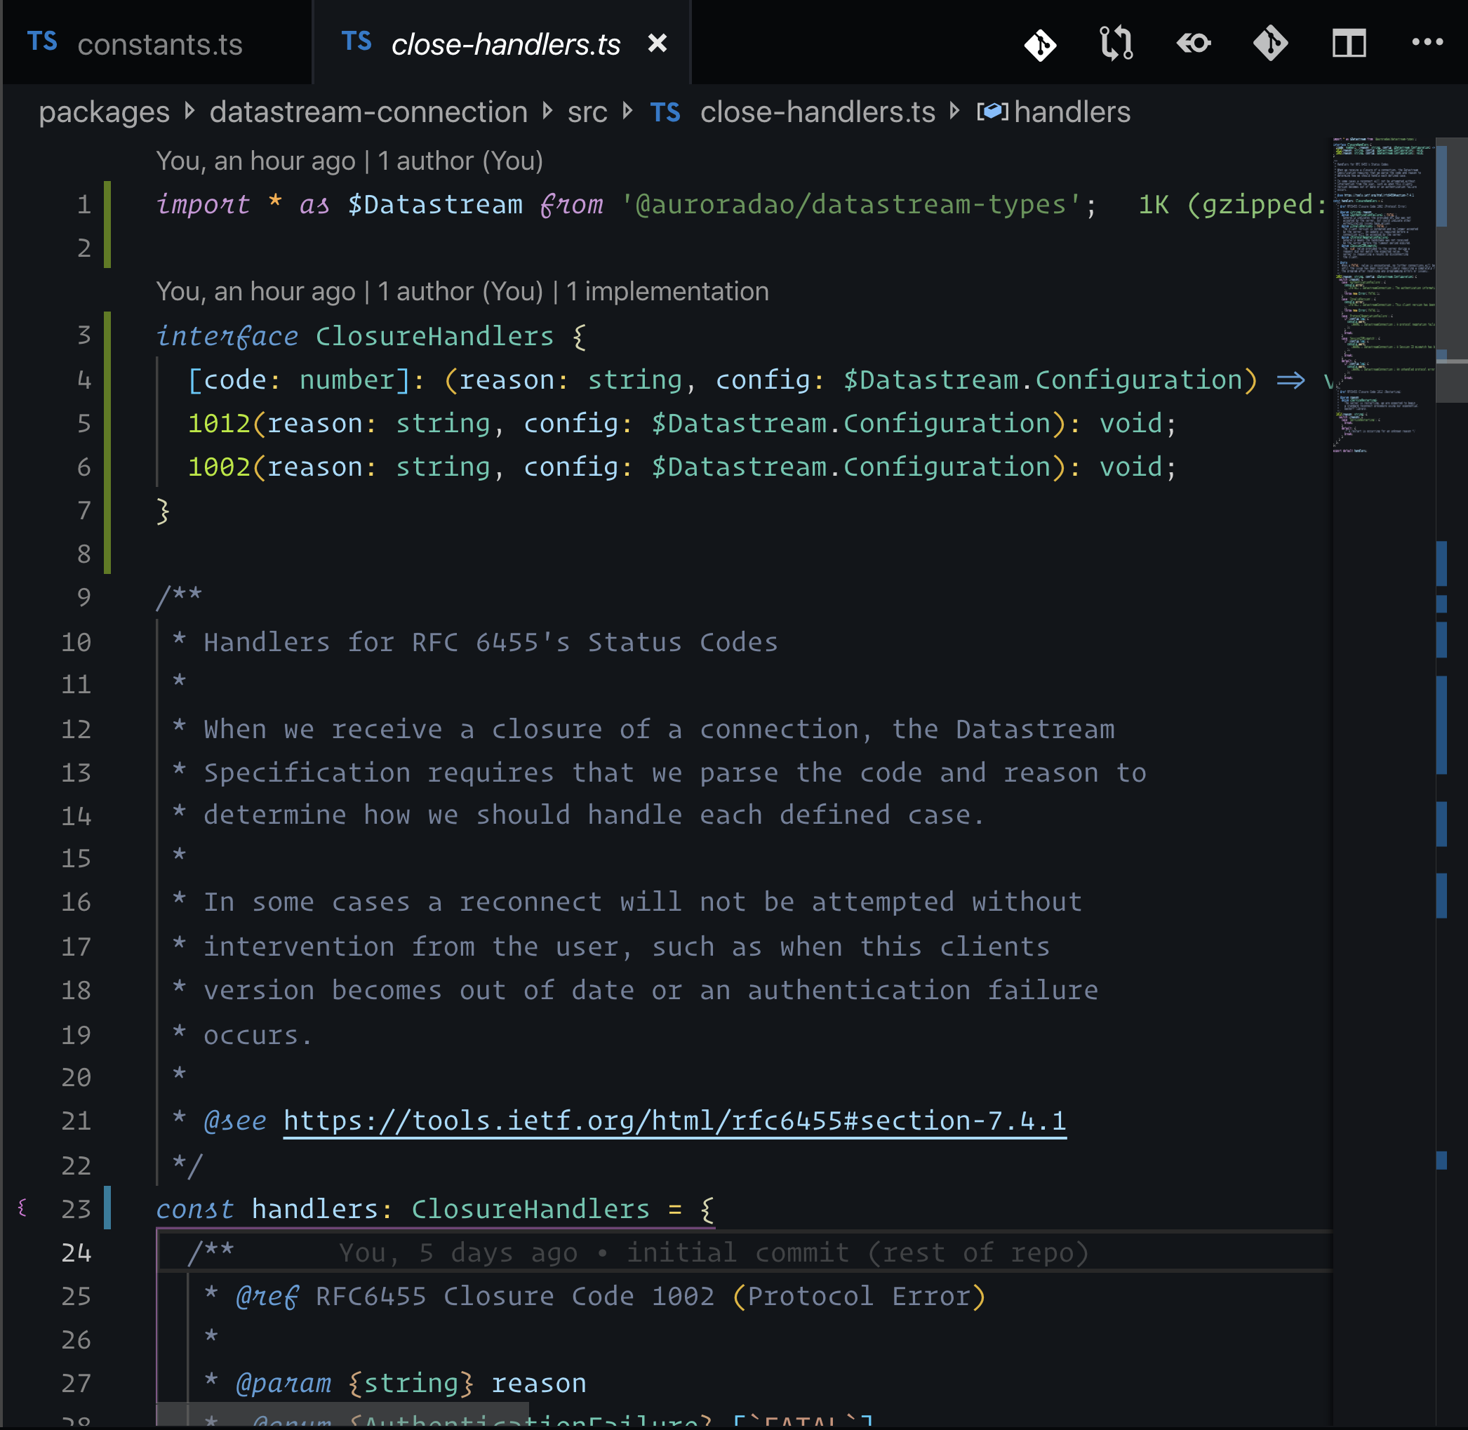The height and width of the screenshot is (1430, 1468).
Task: Split the editor with the layout icon
Action: pos(1349,44)
